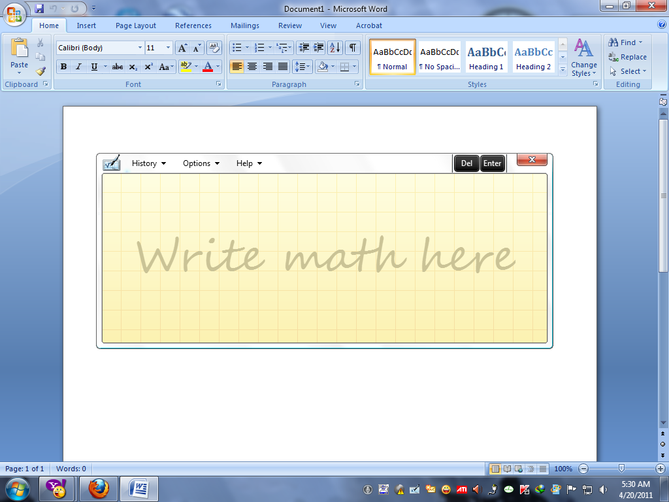Click the zoom in plus button
Viewport: 669px width, 502px height.
661,469
